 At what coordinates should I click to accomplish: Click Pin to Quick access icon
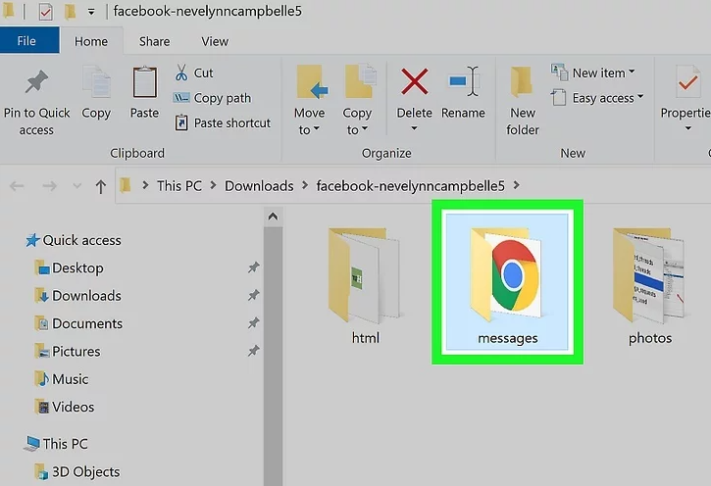(36, 82)
